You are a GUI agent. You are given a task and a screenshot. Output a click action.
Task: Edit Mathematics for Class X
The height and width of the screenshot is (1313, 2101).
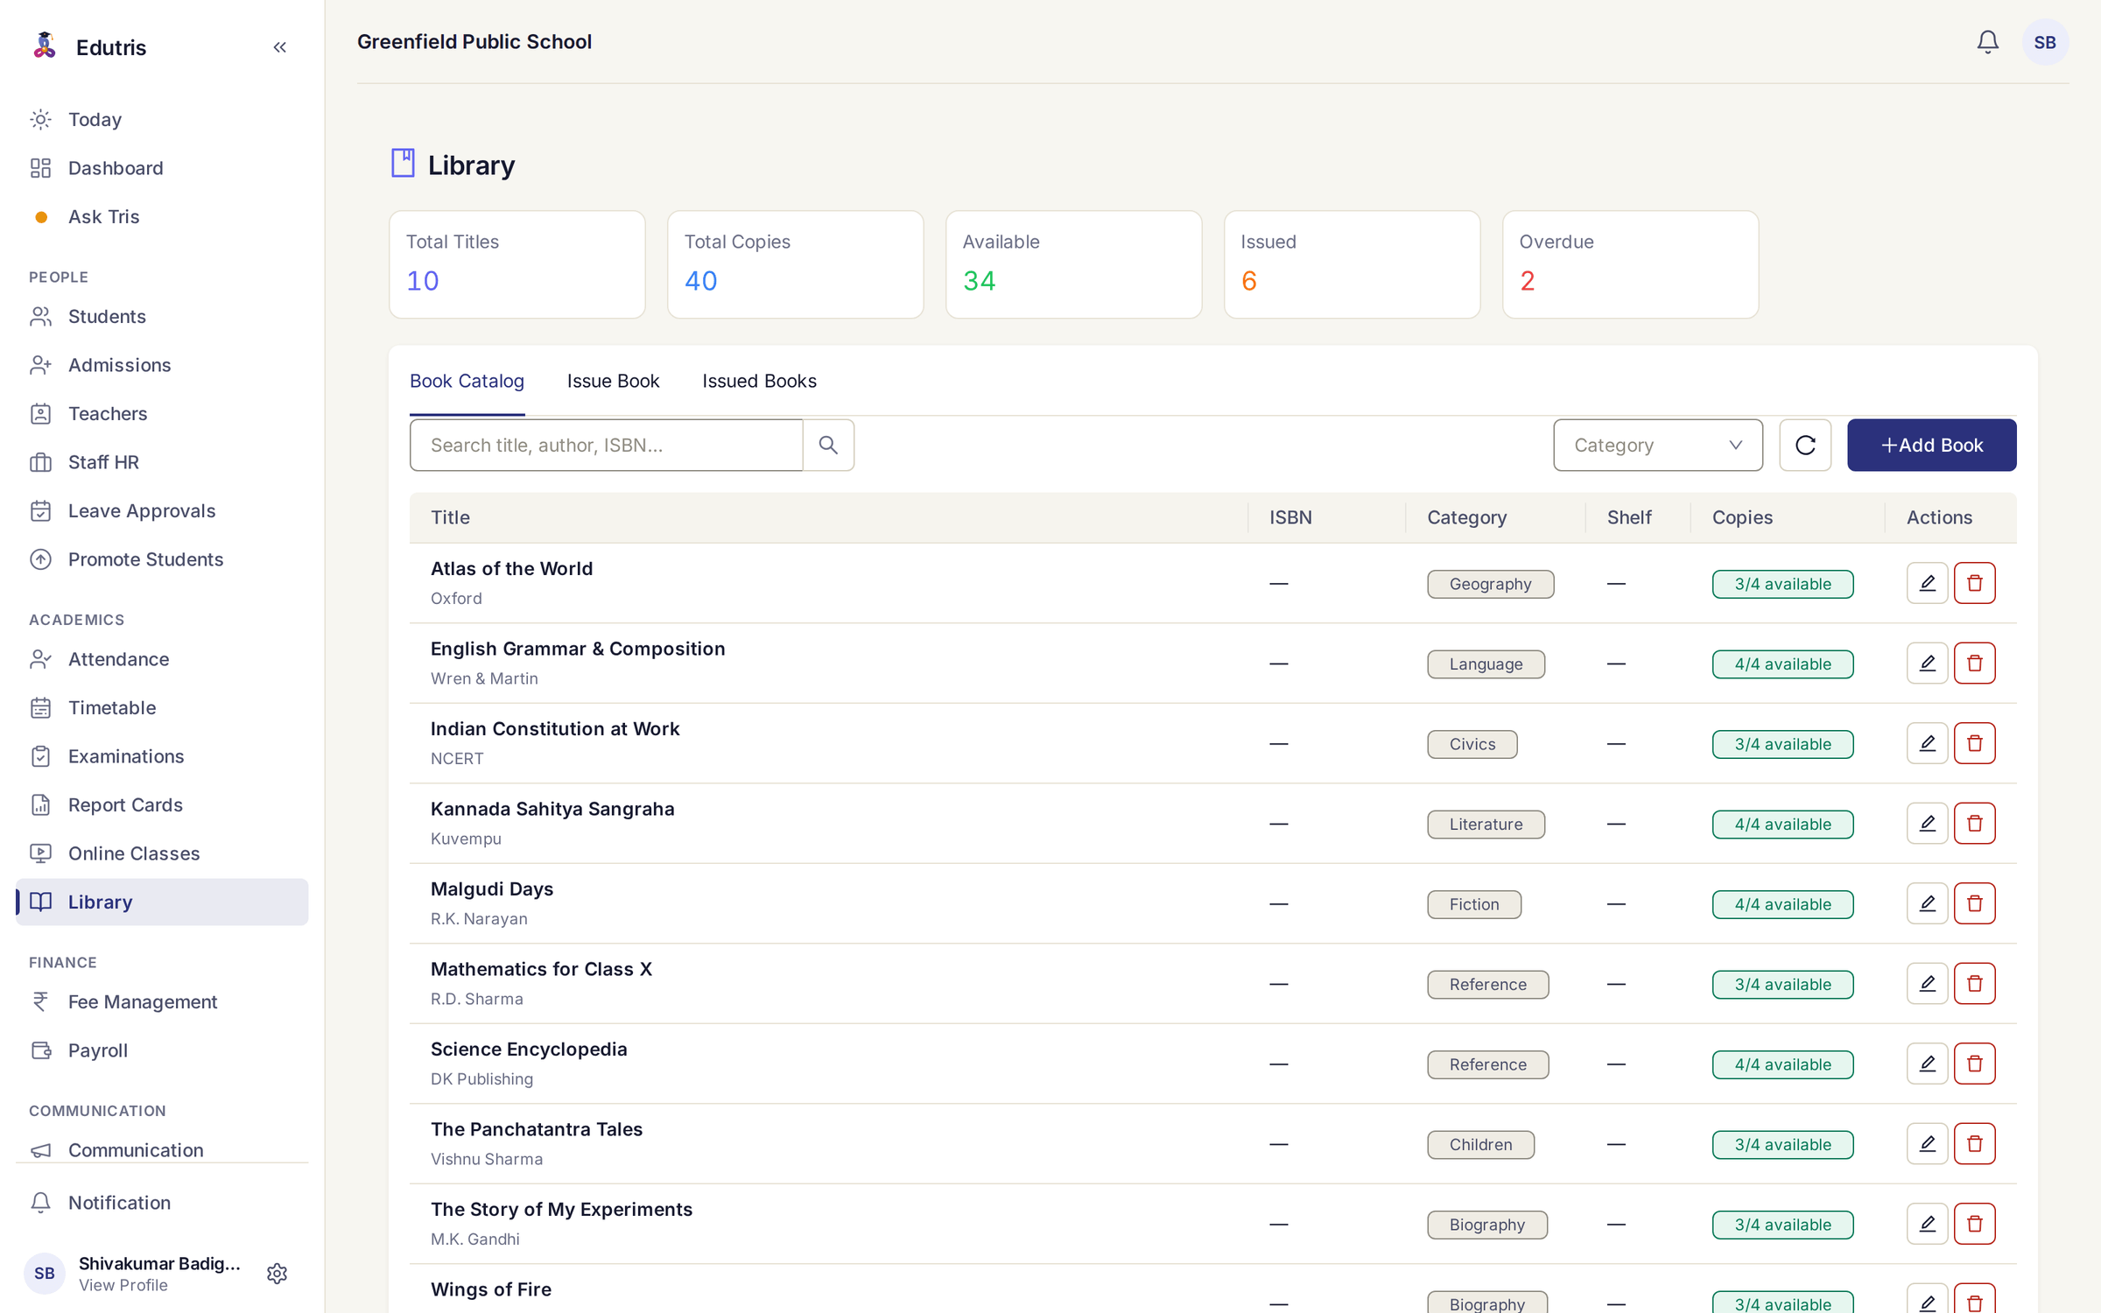point(1927,984)
